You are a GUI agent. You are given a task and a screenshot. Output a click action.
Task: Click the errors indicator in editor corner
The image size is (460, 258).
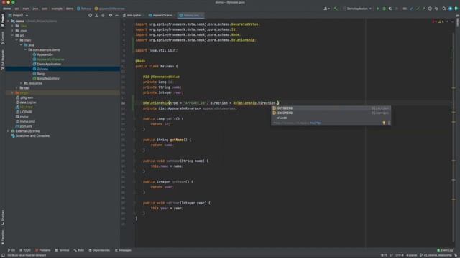click(x=434, y=21)
